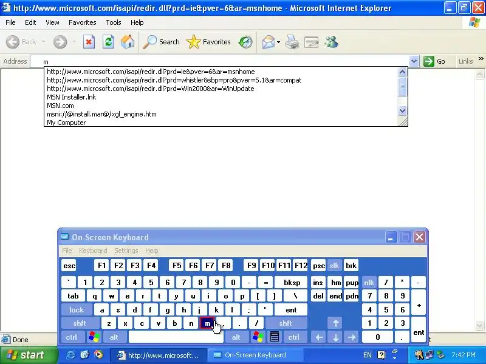The image size is (486, 364).
Task: Click main ent key beside apostrophe
Action: (x=291, y=309)
